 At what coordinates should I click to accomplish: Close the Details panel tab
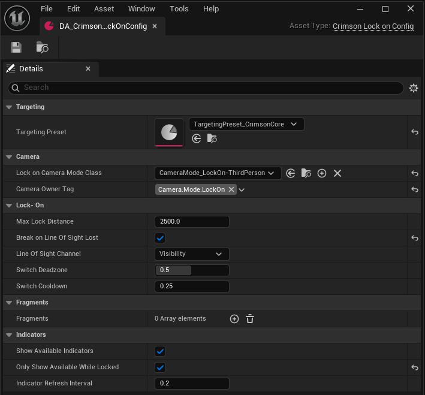coord(88,68)
